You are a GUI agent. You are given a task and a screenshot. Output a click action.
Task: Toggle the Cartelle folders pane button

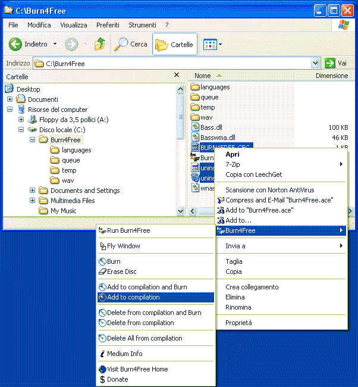tap(175, 45)
